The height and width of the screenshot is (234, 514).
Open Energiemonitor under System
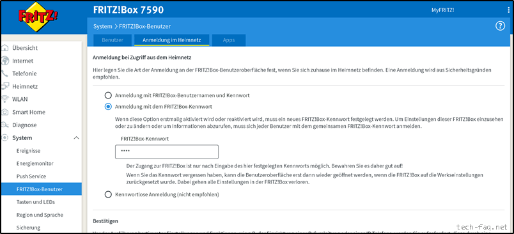[35, 164]
